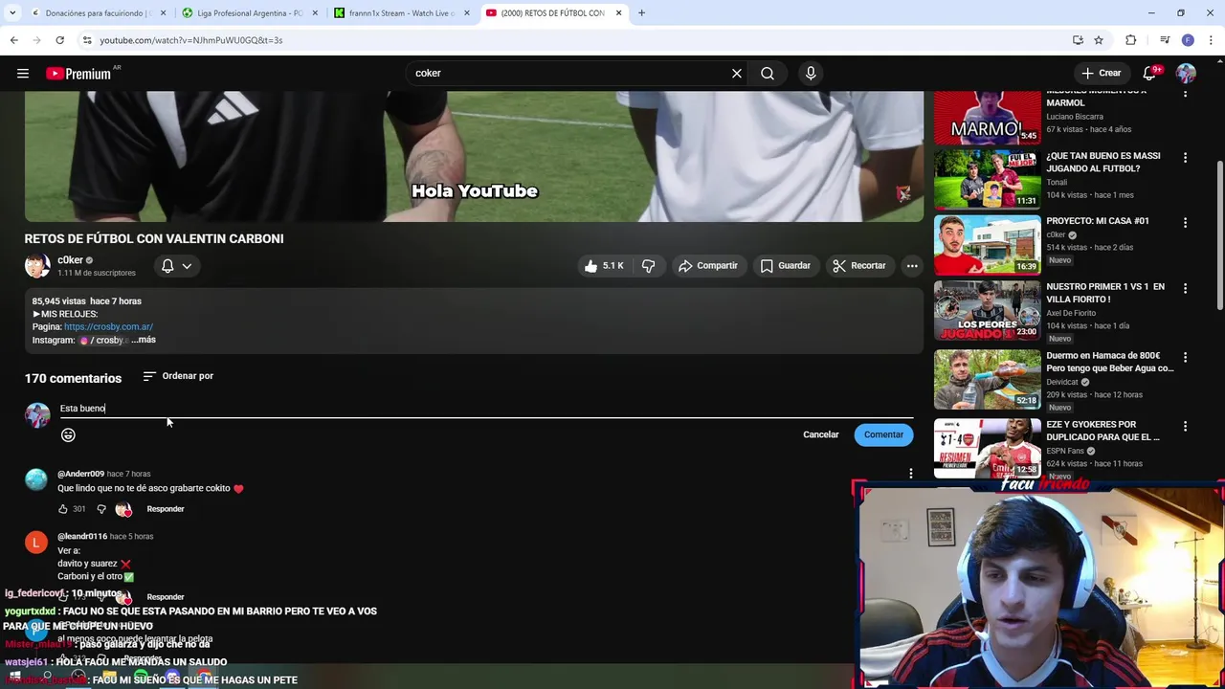
Task: Open the Eze y Gyokeres por duplicado video title
Action: point(1103,431)
